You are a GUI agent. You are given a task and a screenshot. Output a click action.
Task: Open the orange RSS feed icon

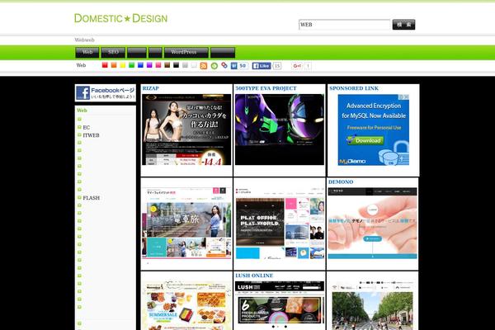(204, 66)
